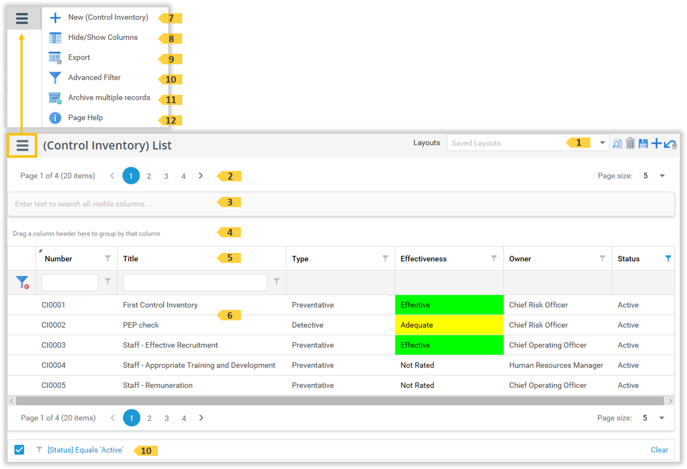Click the Clear link to remove the filter
Viewport: 687px width, 469px height.
(x=659, y=450)
